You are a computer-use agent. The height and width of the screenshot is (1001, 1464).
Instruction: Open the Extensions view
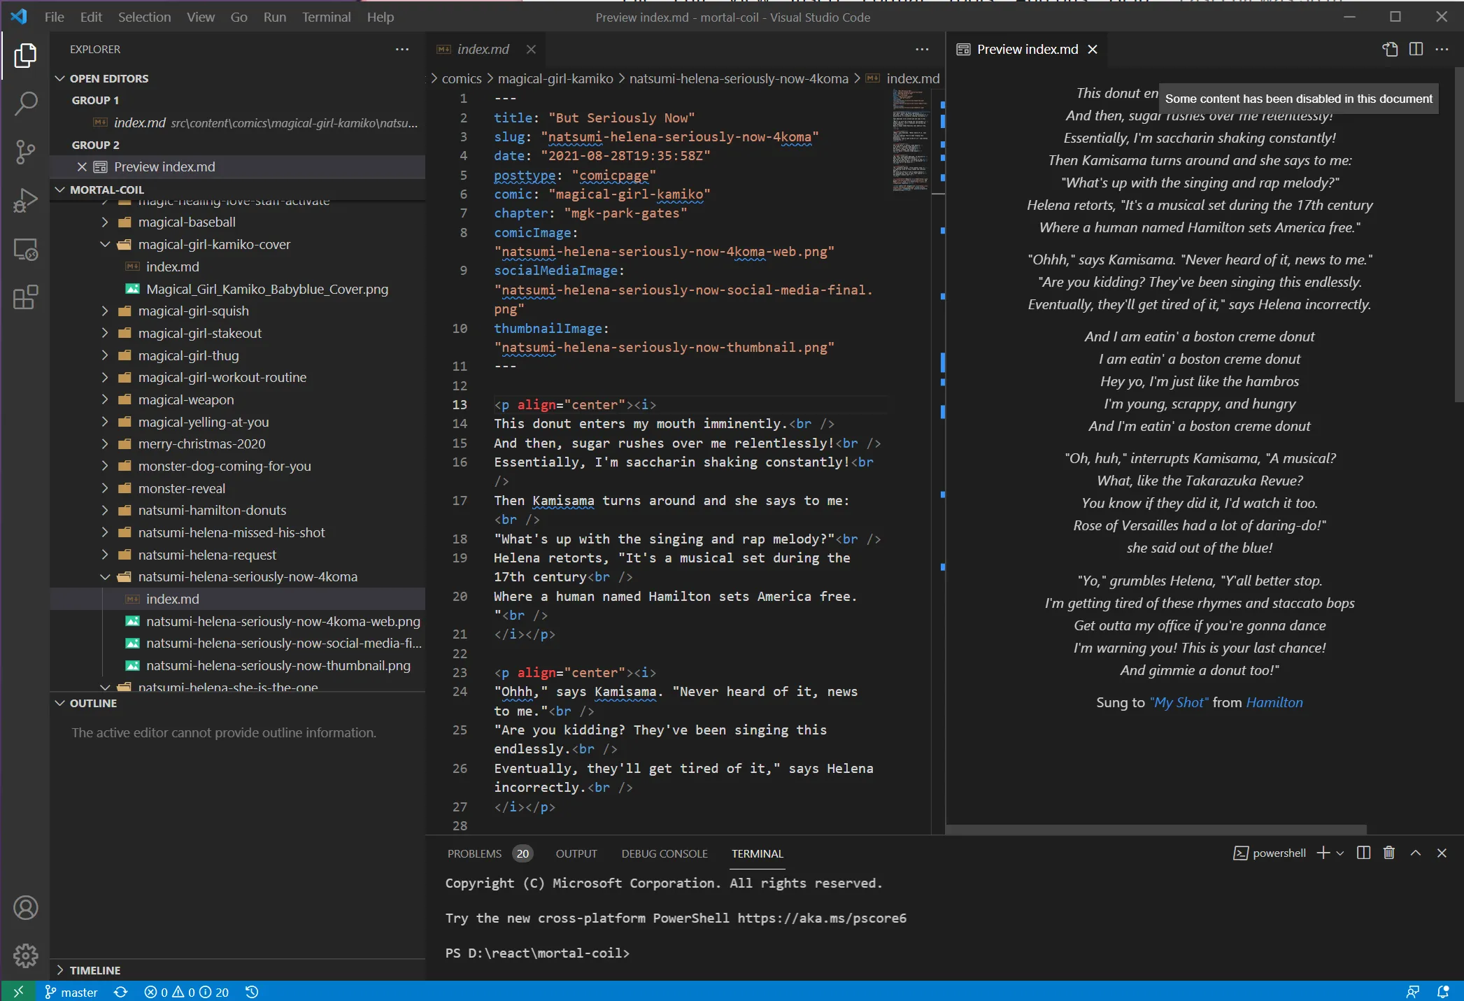[26, 298]
